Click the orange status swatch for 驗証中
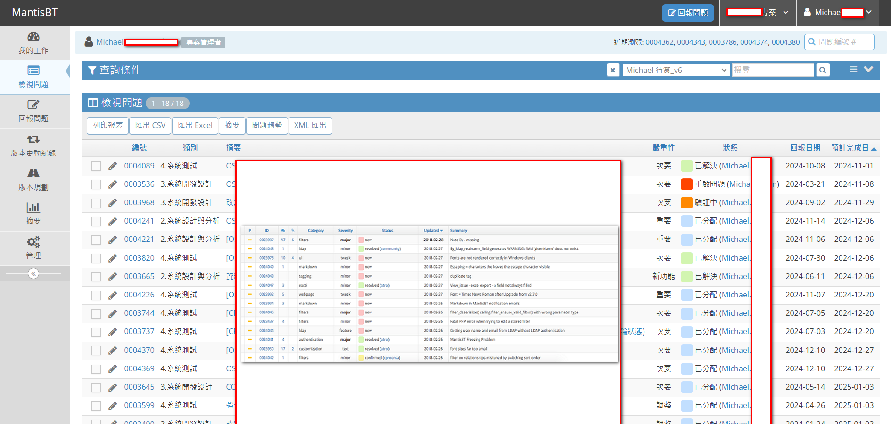Image resolution: width=891 pixels, height=424 pixels. pos(686,203)
